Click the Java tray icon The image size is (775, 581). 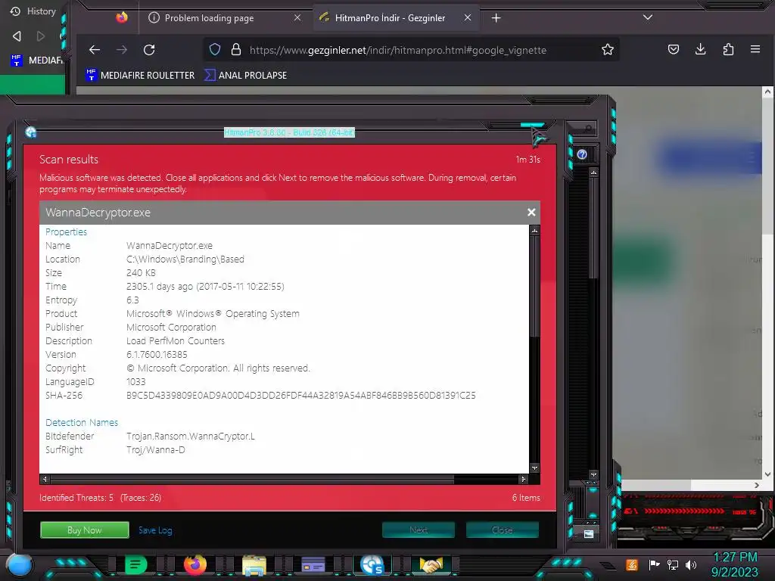click(632, 564)
